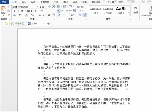Expand bullet list options arrow
This screenshot has height=112, width=153.
(61, 7)
